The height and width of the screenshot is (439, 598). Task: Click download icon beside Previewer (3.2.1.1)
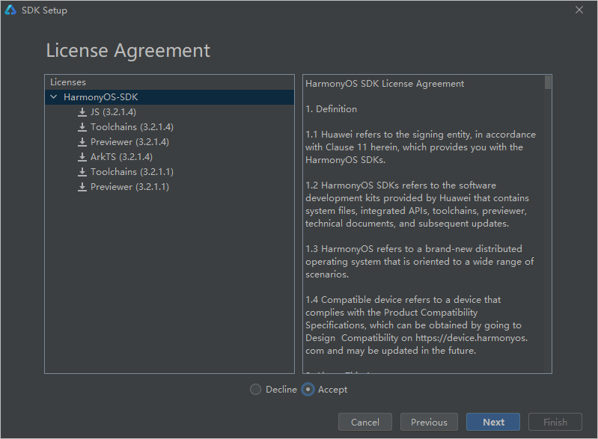tap(82, 187)
